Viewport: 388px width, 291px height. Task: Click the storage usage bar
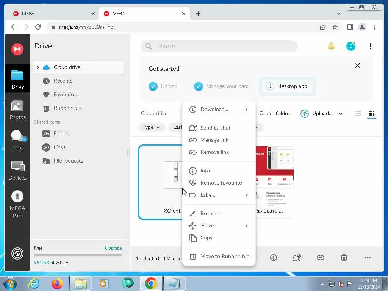click(x=78, y=255)
